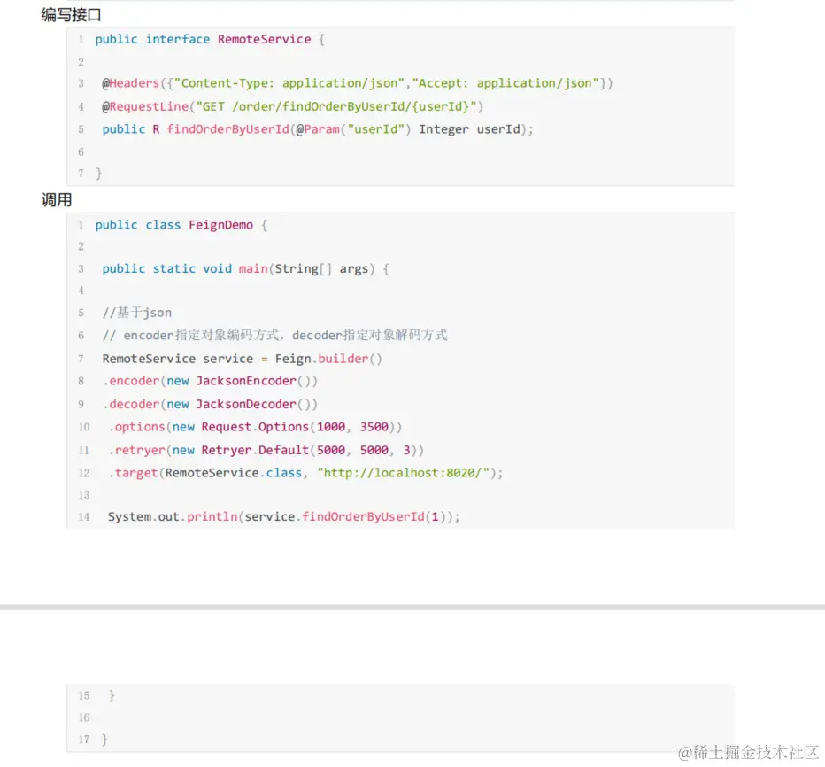The width and height of the screenshot is (825, 767).
Task: Click '.decoder(new JacksonDecoder())' line
Action: pos(210,404)
